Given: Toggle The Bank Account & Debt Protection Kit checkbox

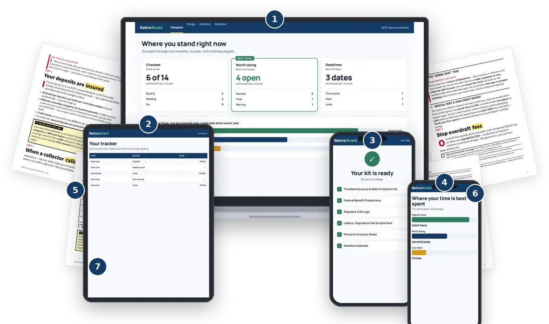Looking at the screenshot, I should 339,189.
